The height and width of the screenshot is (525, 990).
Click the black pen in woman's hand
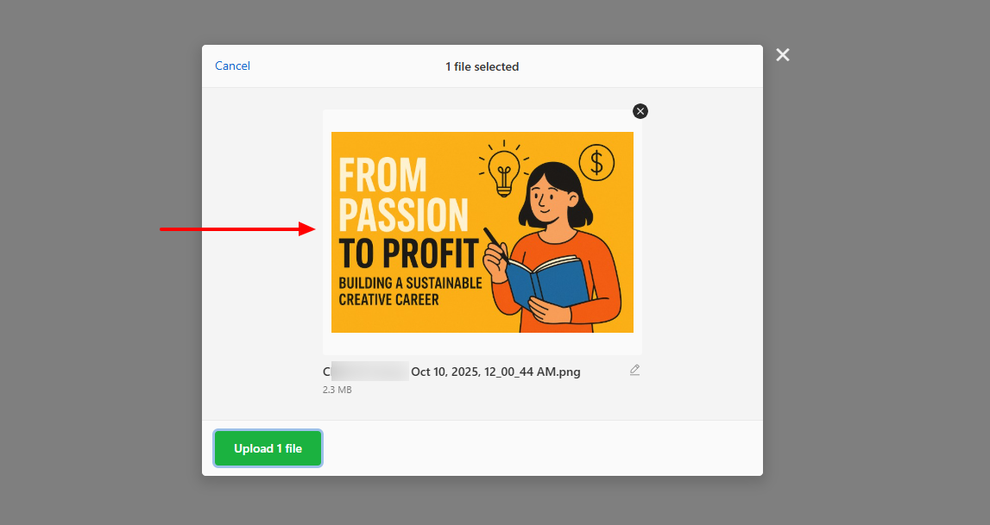tap(495, 242)
